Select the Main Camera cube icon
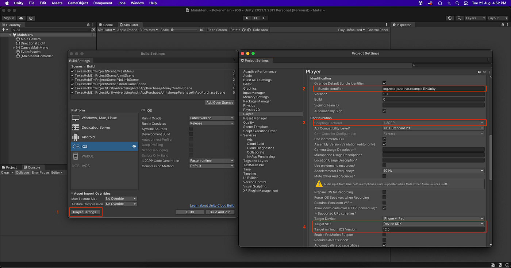 pyautogui.click(x=18, y=39)
